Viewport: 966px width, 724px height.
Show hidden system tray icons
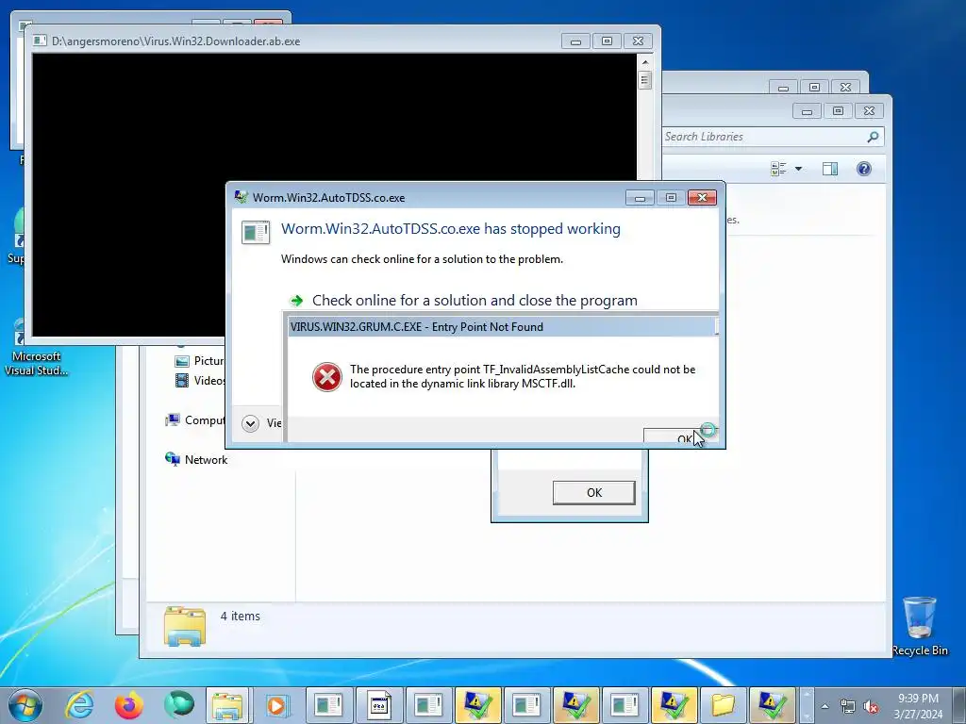click(824, 706)
